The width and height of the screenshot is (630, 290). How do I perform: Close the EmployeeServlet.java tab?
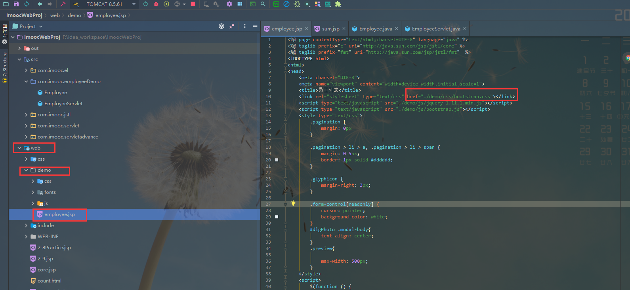[465, 28]
